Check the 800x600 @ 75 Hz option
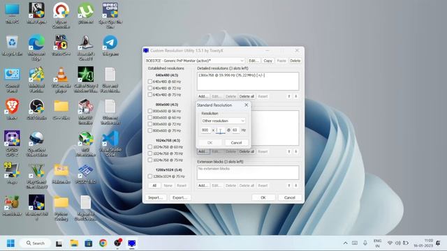Screen dimensions: 447x251 click(x=150, y=130)
